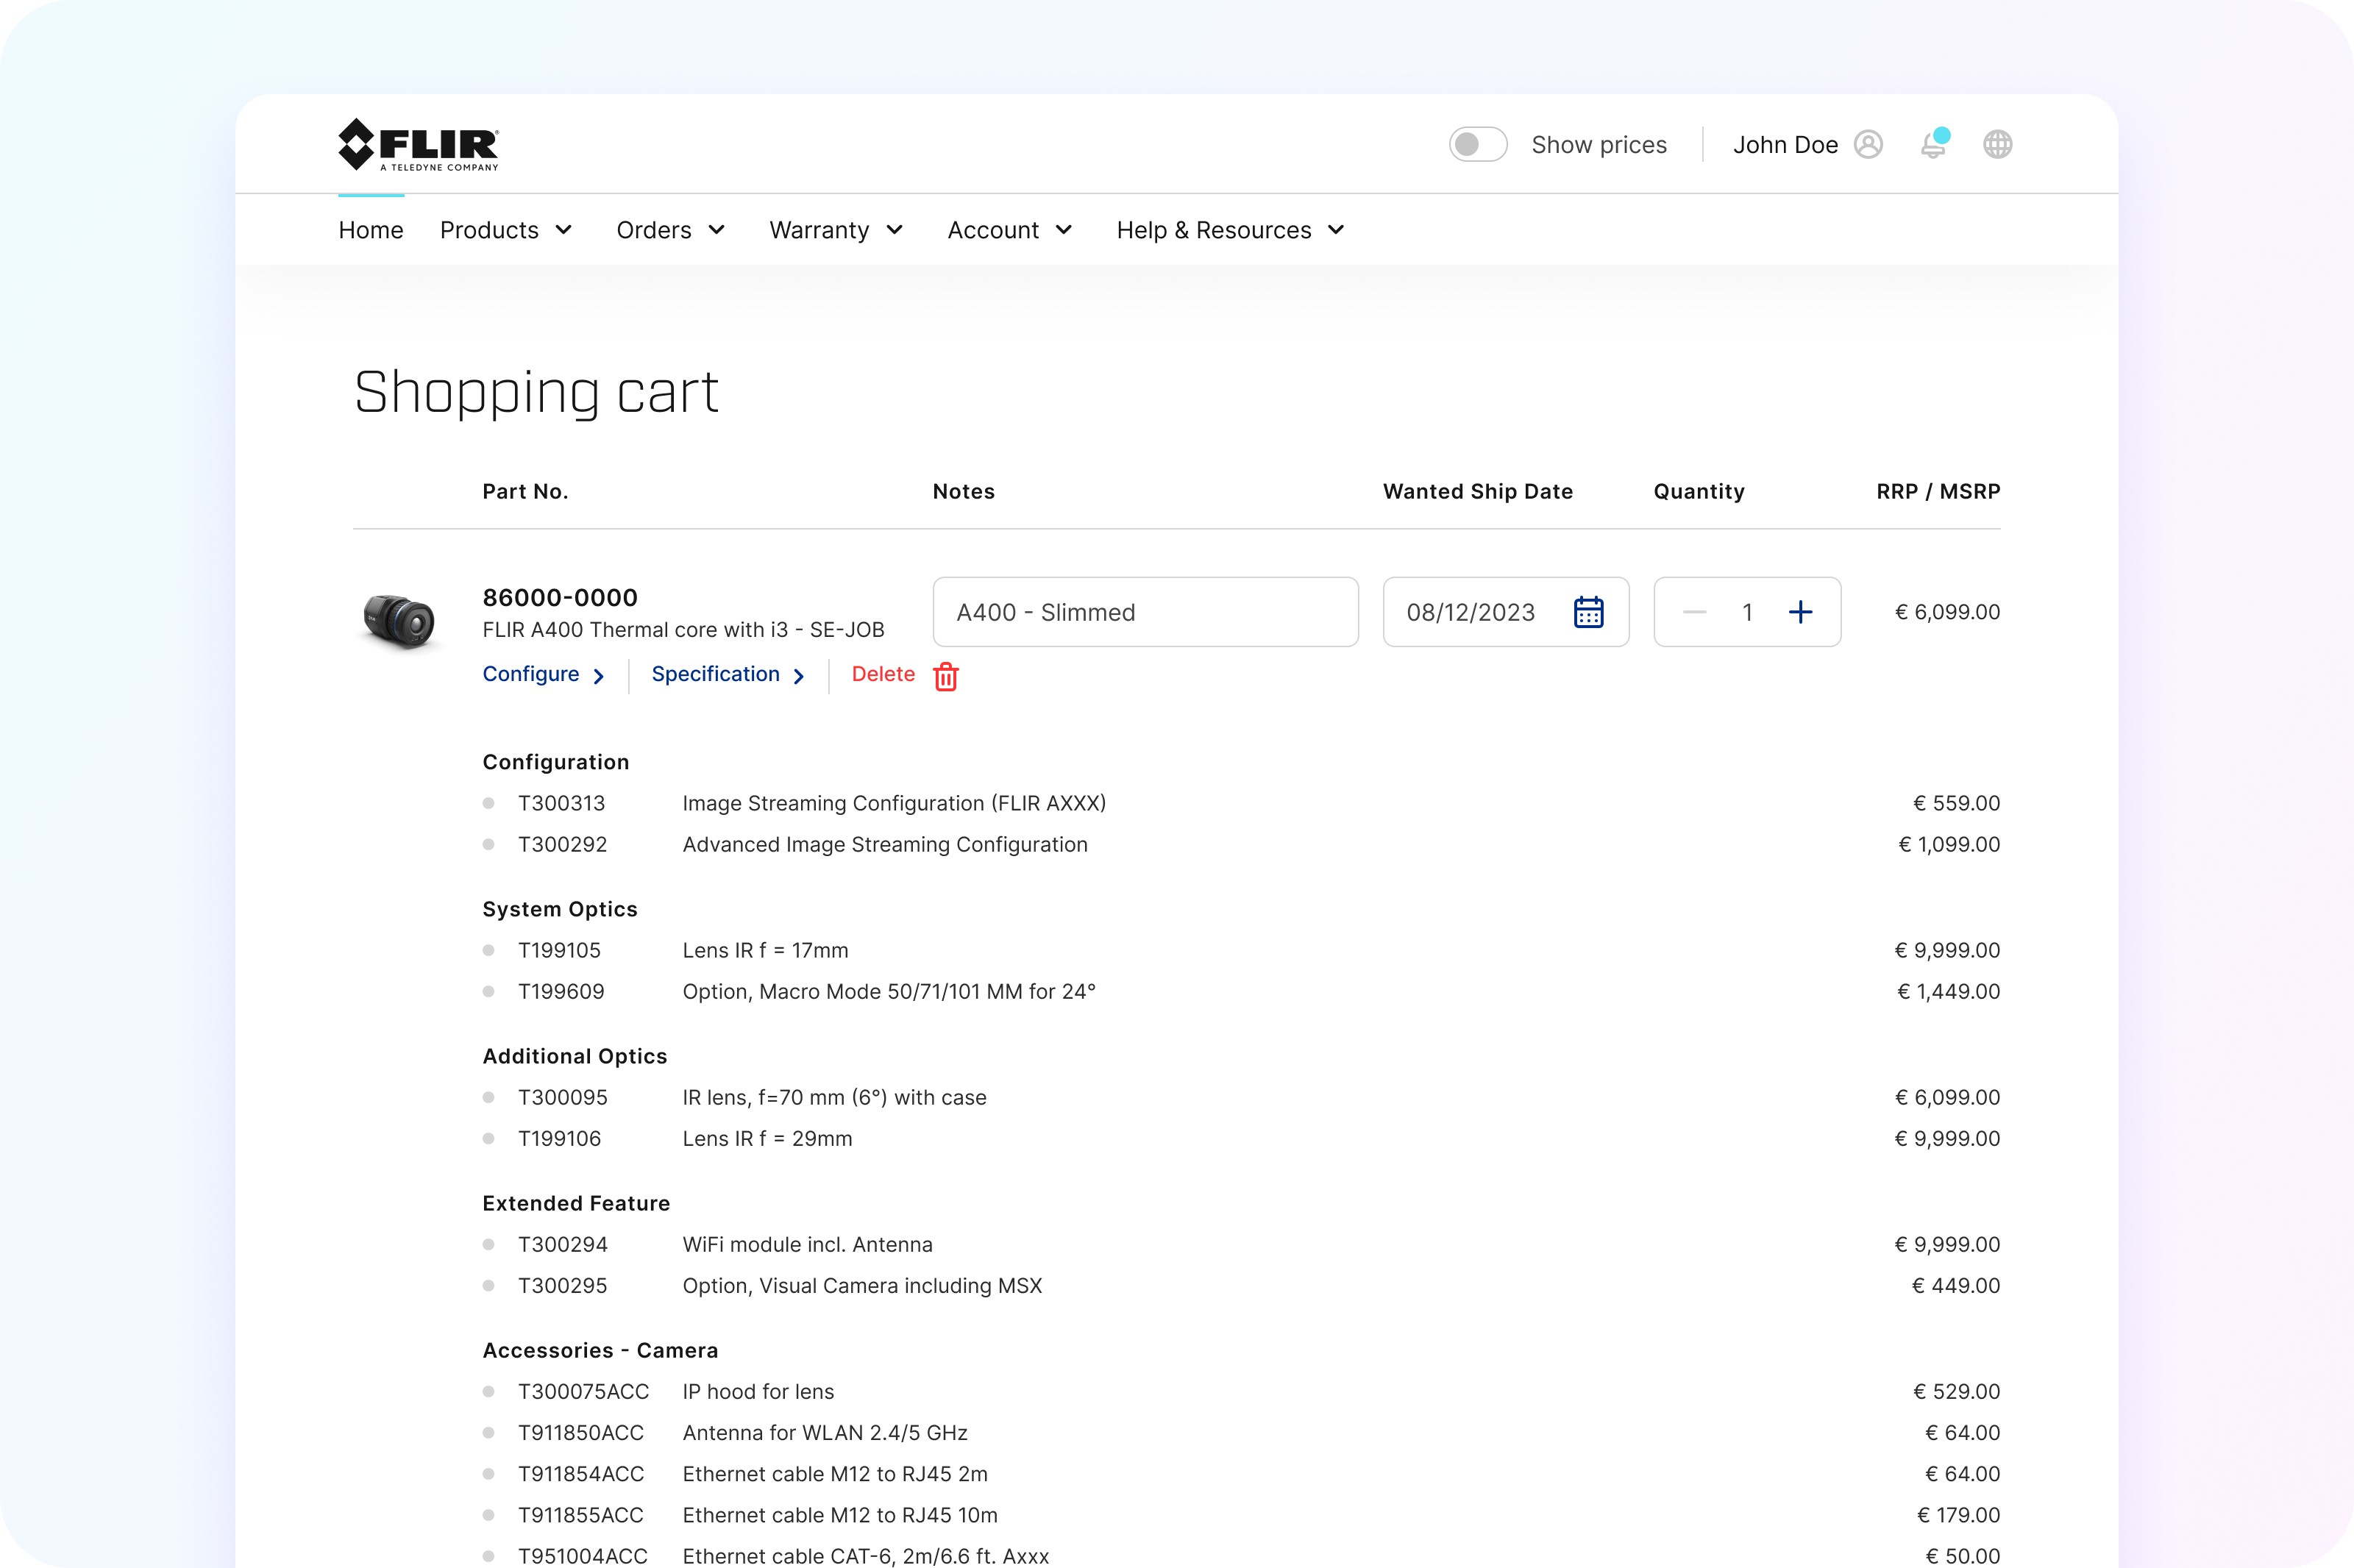The image size is (2354, 1568).
Task: Click the John Doe account name
Action: [1785, 145]
